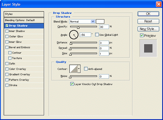This screenshot has height=120, width=163.
Task: Click the Contour curve thumbnail
Action: coord(73,69)
